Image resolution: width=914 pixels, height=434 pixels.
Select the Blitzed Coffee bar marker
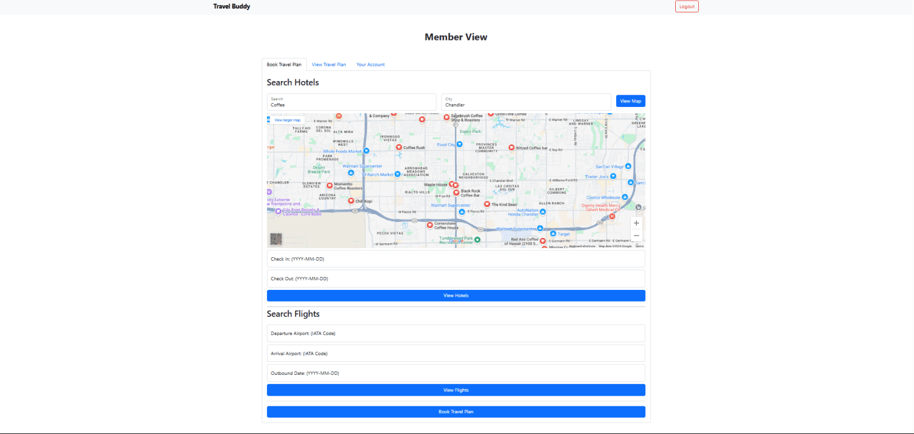(x=511, y=147)
